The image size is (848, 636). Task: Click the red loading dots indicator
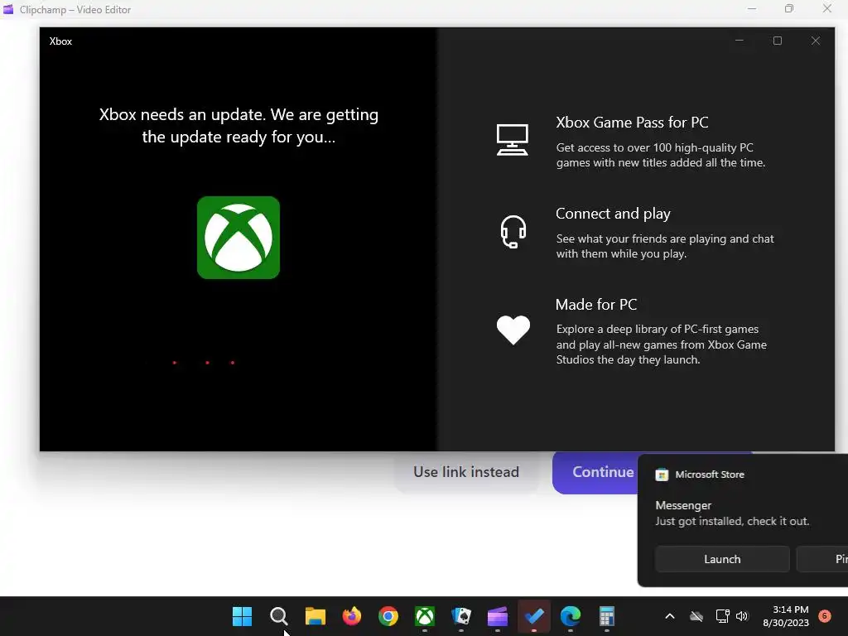pyautogui.click(x=204, y=363)
